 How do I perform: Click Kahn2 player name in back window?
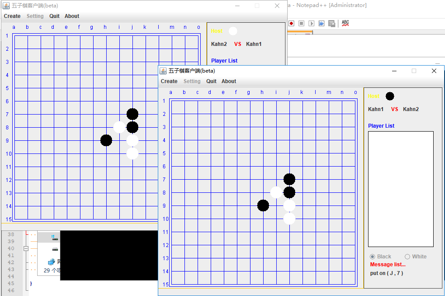point(219,44)
